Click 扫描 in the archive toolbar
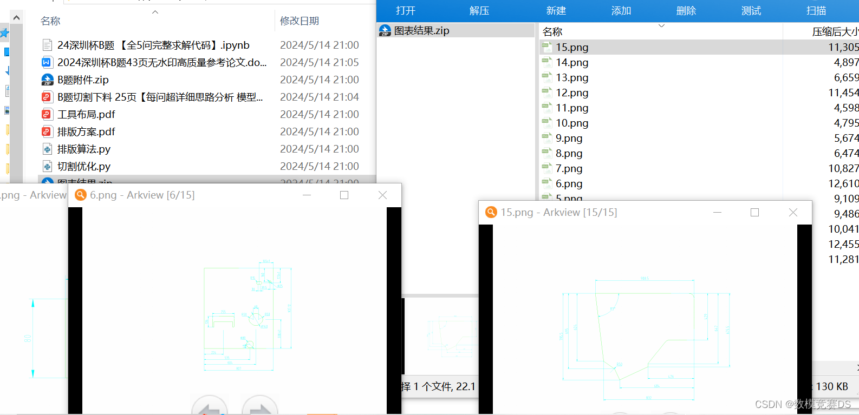This screenshot has height=415, width=859. click(816, 11)
